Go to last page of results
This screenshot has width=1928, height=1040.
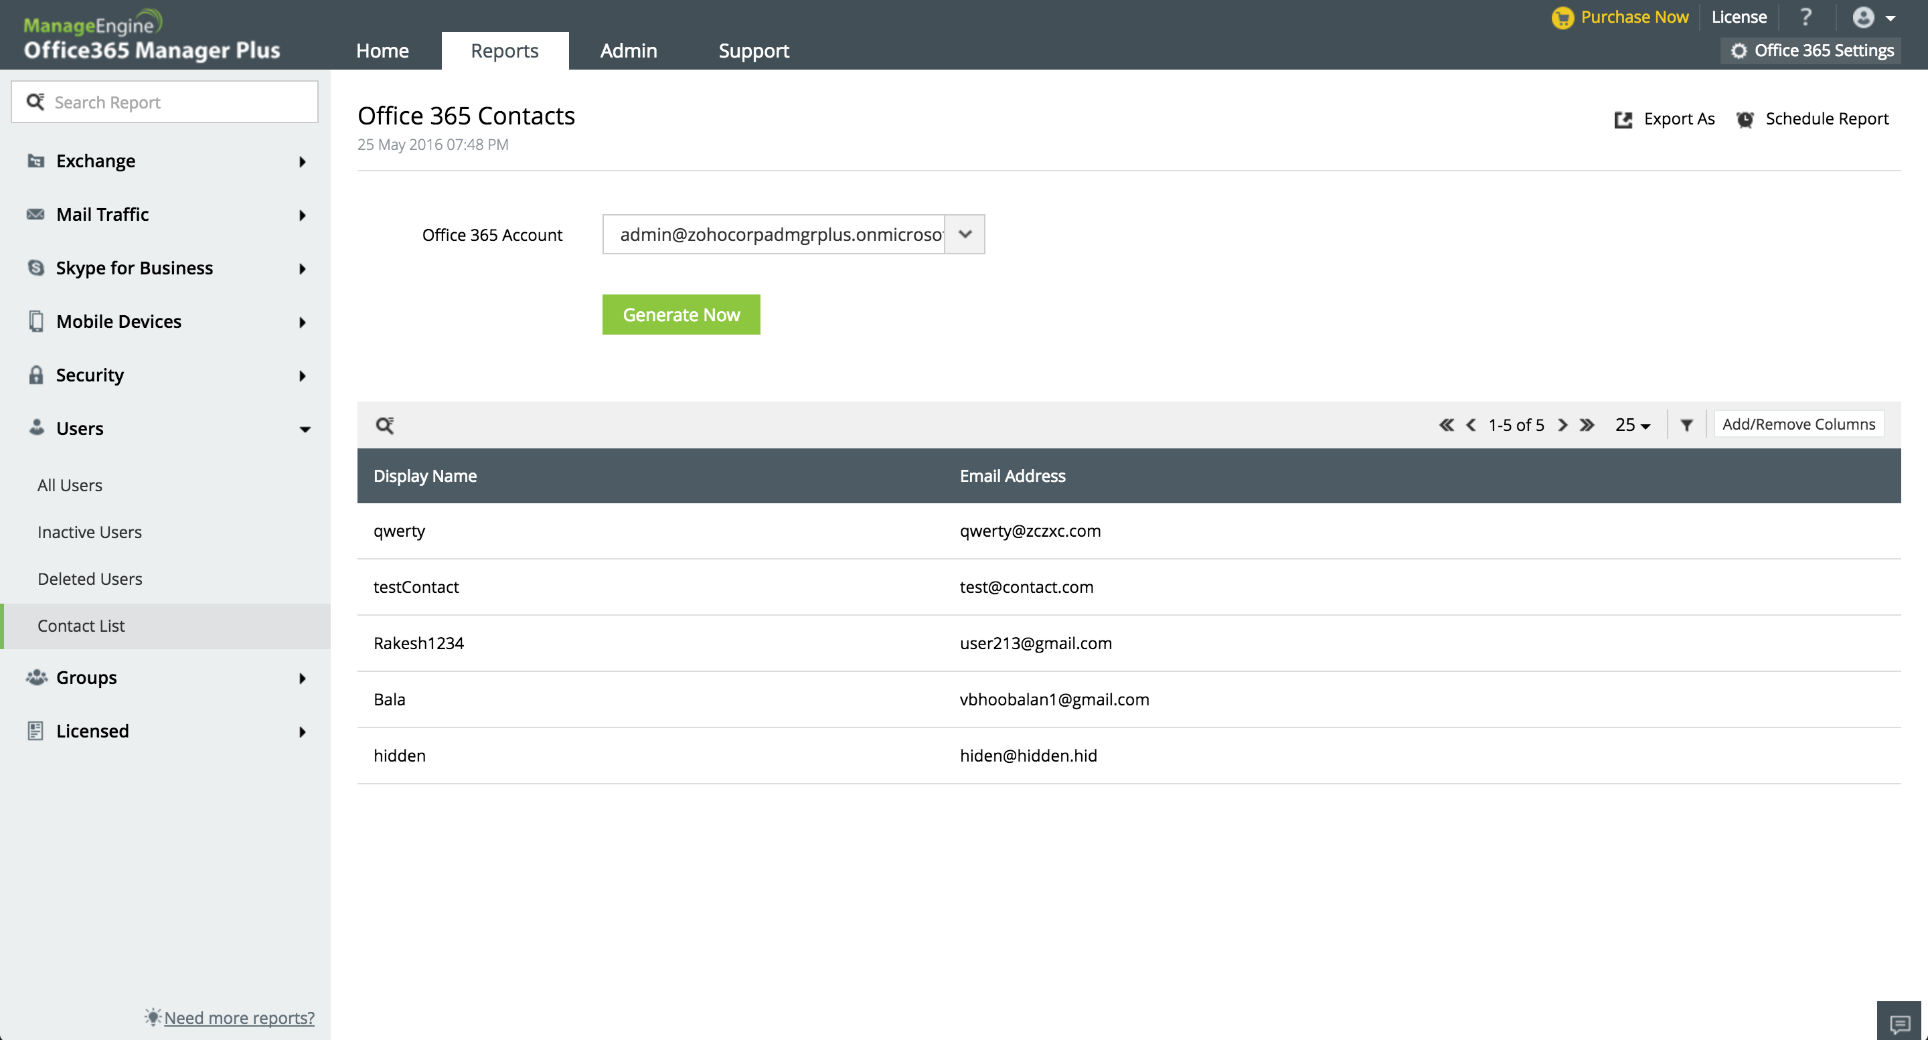click(1587, 425)
